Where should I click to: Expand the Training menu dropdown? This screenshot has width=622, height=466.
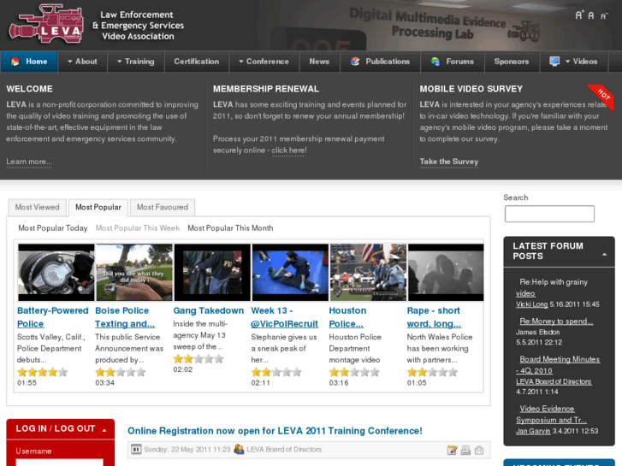[x=136, y=62]
